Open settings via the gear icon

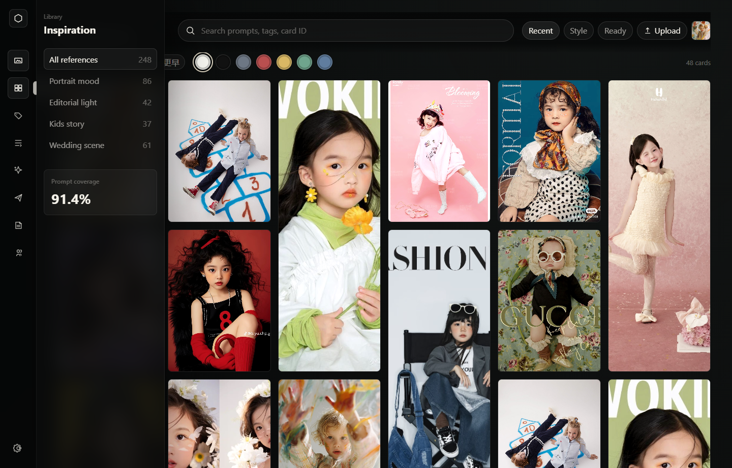coord(17,448)
